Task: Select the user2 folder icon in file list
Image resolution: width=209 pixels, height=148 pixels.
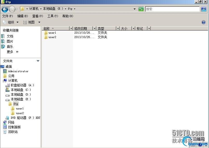Action: click(x=46, y=37)
